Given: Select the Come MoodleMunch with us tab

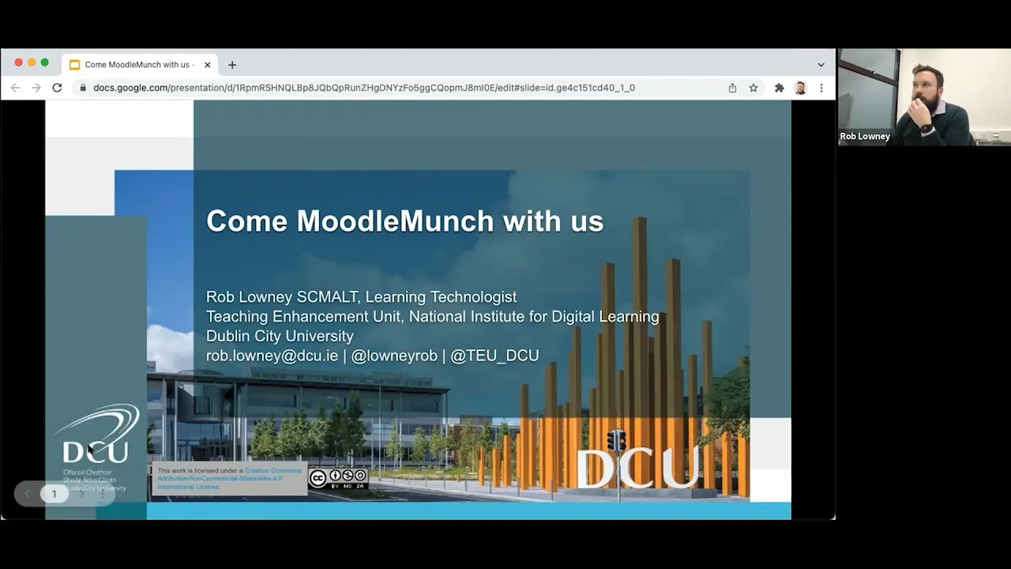Looking at the screenshot, I should click(x=141, y=65).
